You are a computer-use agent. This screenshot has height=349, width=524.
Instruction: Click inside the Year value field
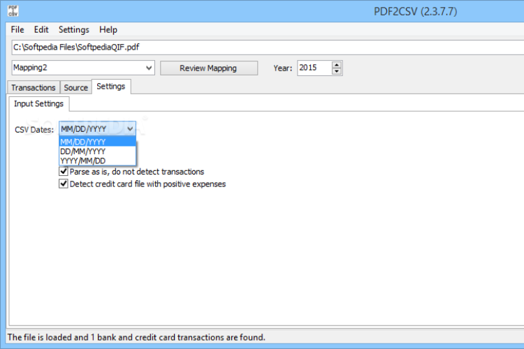coord(314,68)
